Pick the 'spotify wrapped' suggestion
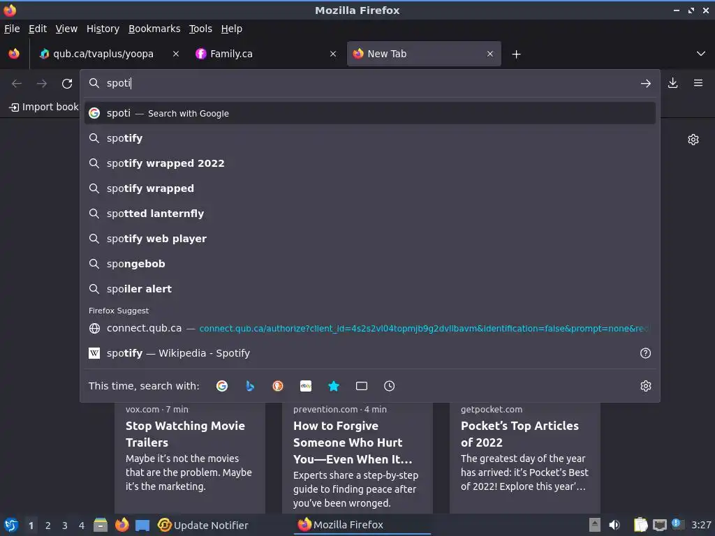The width and height of the screenshot is (715, 536). (370, 188)
